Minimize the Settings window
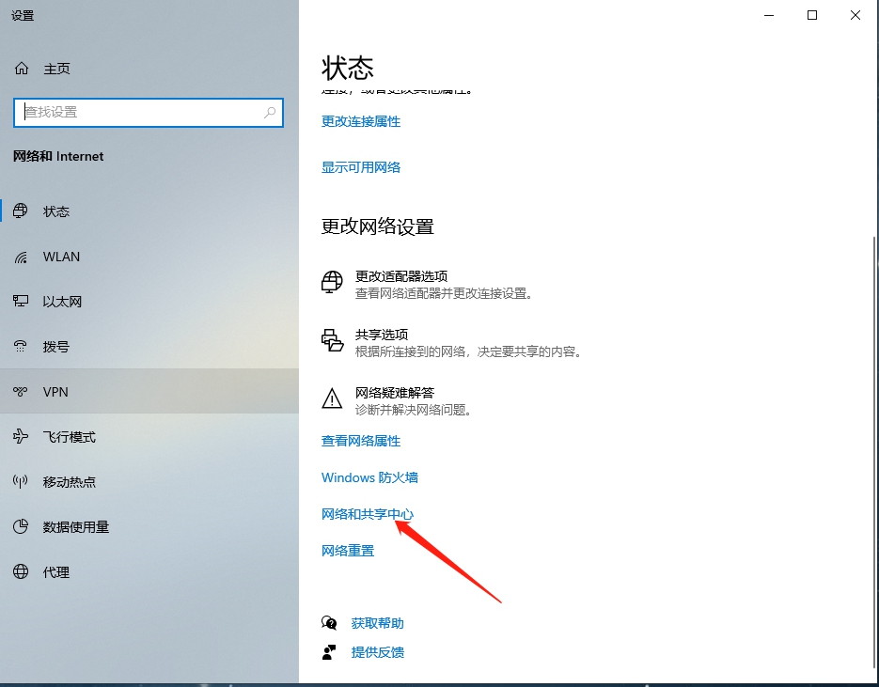879x687 pixels. [769, 15]
